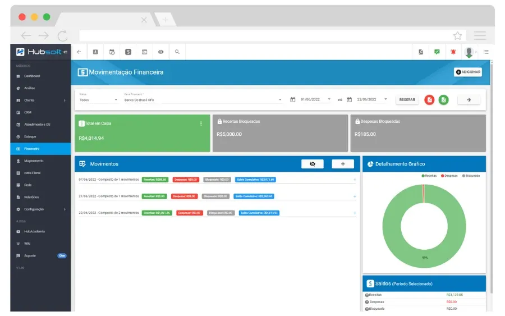Export to Excel with the green circle icon
Screen dimensions: 505x316
443,100
